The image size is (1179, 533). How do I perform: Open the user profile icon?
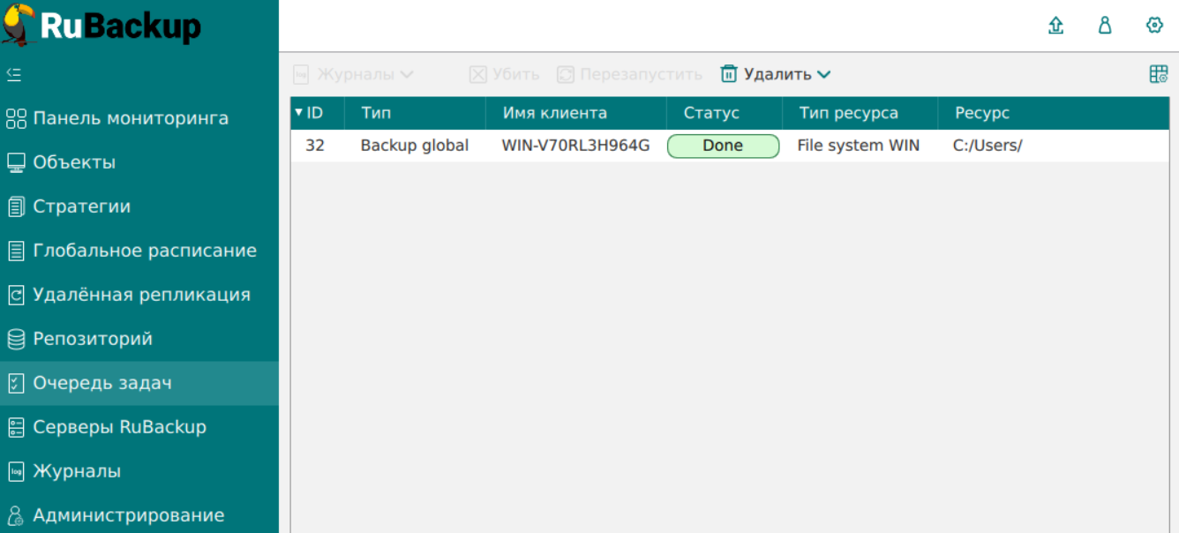pyautogui.click(x=1105, y=26)
